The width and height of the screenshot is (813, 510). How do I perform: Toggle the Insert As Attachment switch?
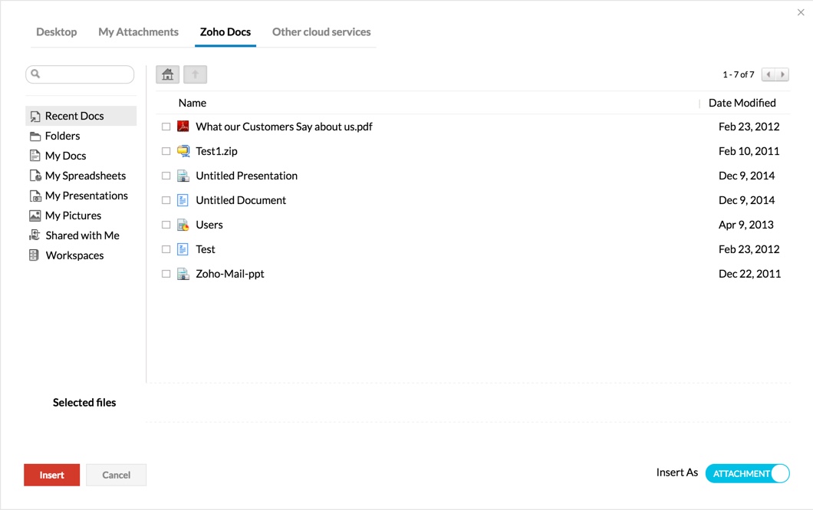(747, 473)
